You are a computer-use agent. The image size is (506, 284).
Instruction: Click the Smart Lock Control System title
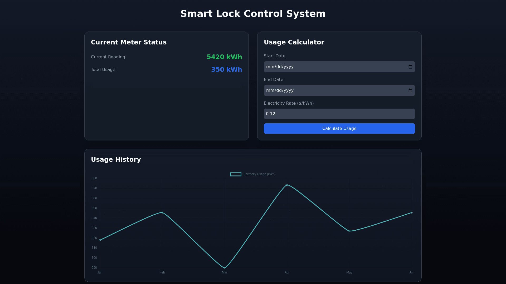[253, 14]
